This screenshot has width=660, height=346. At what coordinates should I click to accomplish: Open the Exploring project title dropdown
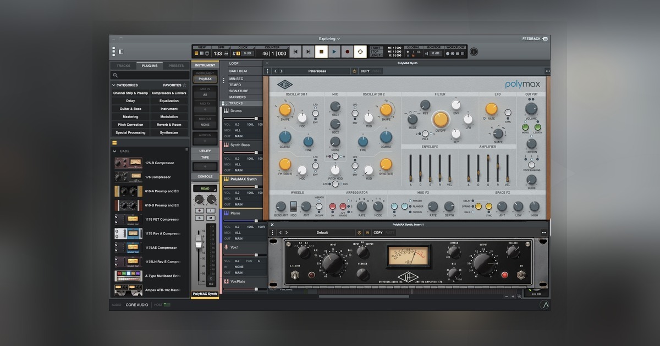[329, 39]
